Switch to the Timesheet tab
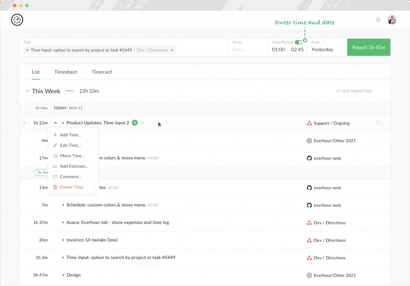410x286 pixels. tap(66, 72)
